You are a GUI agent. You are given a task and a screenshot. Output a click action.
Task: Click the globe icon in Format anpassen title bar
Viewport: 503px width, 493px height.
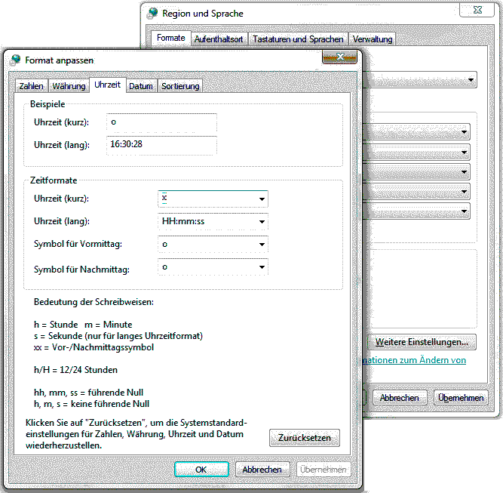[x=16, y=60]
